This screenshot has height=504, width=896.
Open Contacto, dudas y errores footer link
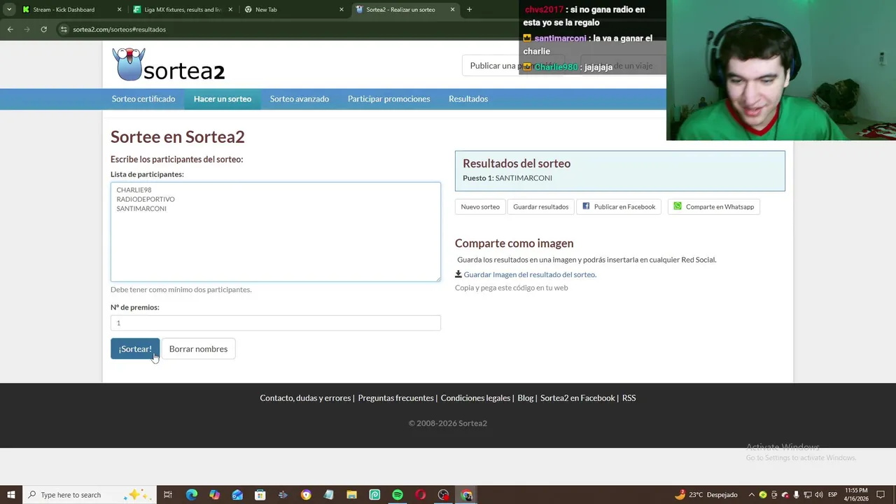305,398
